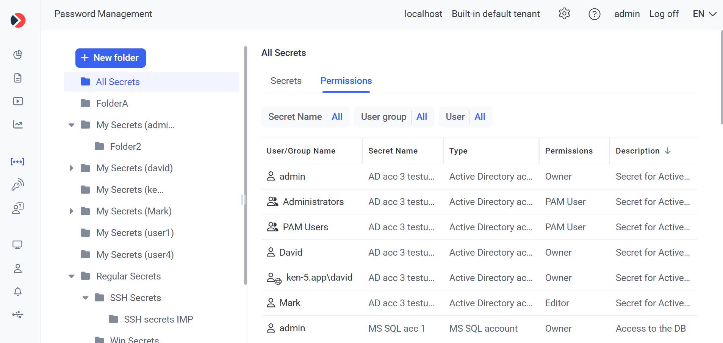Open the User group filter dropdown

coord(394,117)
